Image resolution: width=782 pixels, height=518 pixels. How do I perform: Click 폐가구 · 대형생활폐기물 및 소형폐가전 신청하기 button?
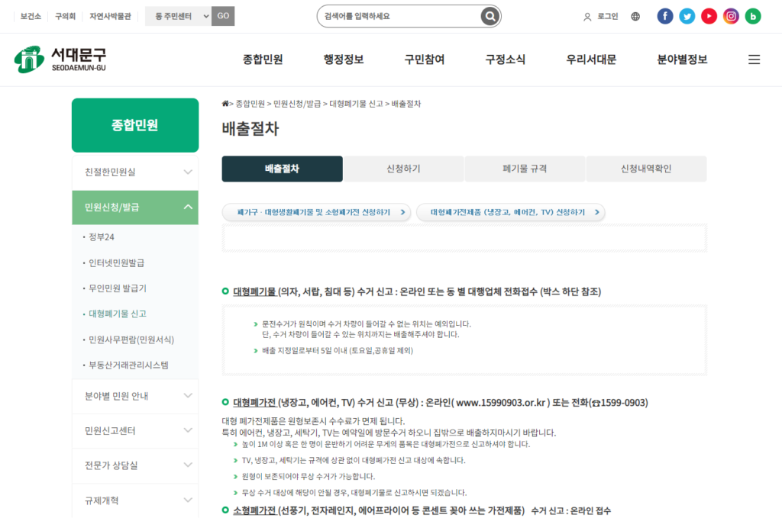coord(316,212)
